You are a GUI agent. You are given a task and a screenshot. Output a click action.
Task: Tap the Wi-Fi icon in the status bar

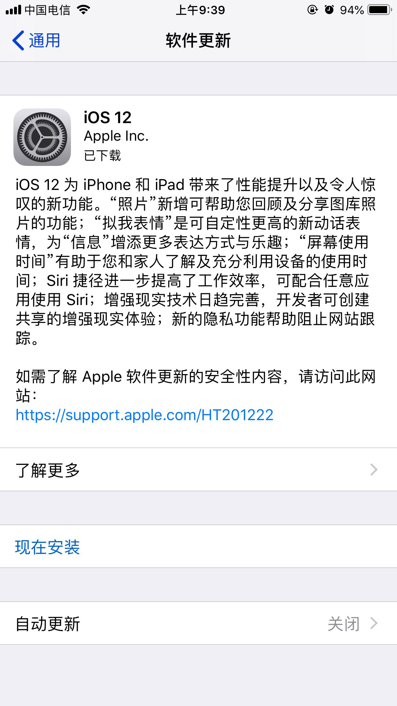pyautogui.click(x=84, y=10)
